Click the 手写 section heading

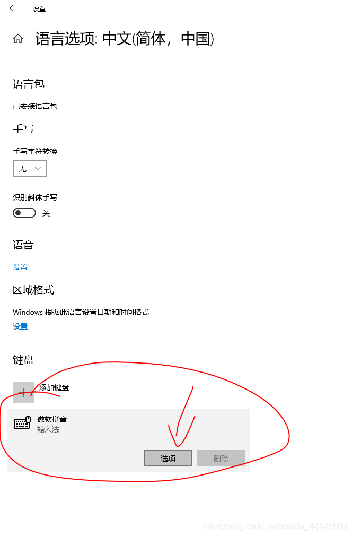coord(23,129)
